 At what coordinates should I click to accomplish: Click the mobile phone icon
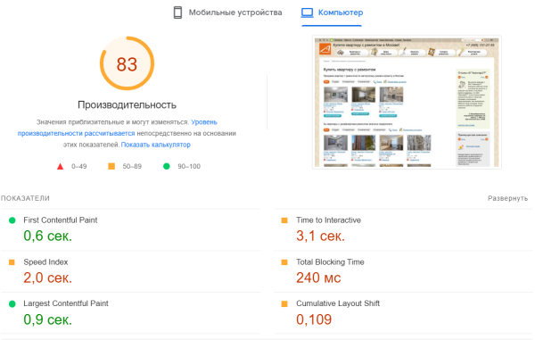(x=177, y=12)
